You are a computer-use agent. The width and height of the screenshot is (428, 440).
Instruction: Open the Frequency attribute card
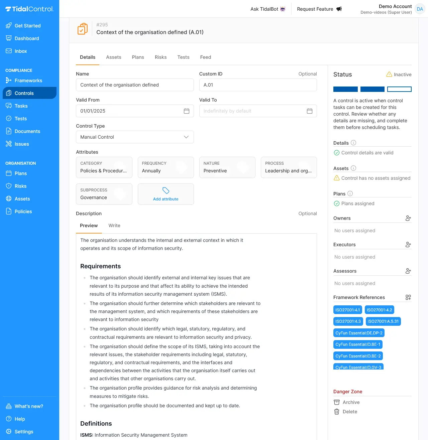click(x=166, y=167)
